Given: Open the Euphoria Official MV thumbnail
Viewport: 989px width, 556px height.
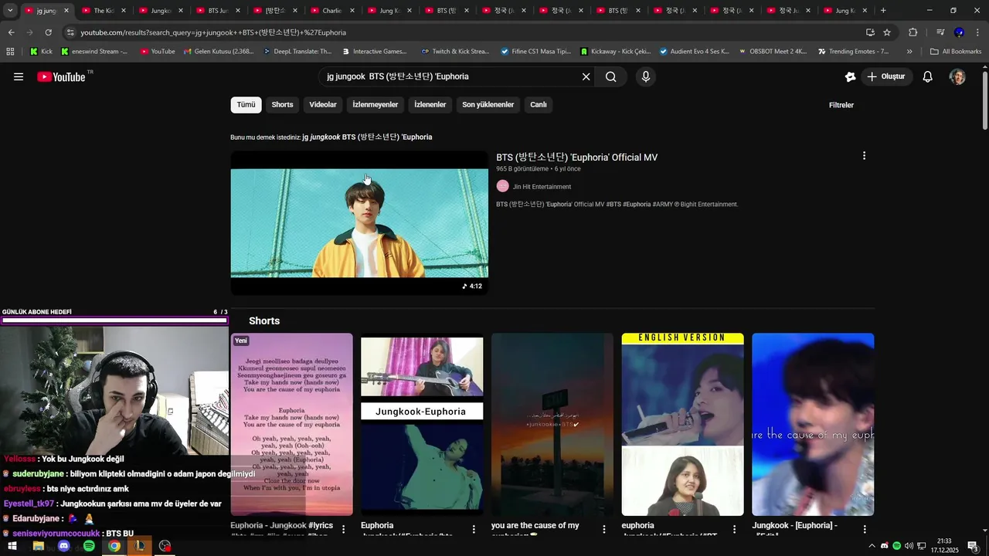Looking at the screenshot, I should (x=359, y=222).
